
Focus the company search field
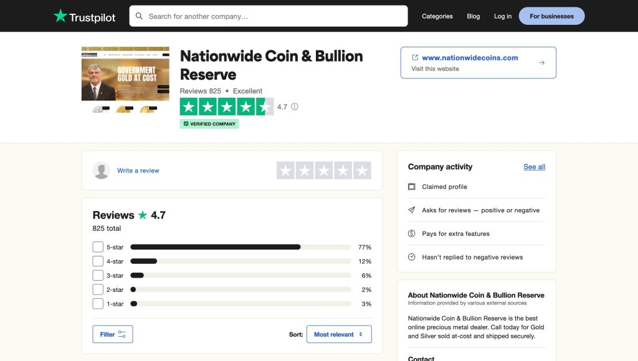pyautogui.click(x=274, y=16)
